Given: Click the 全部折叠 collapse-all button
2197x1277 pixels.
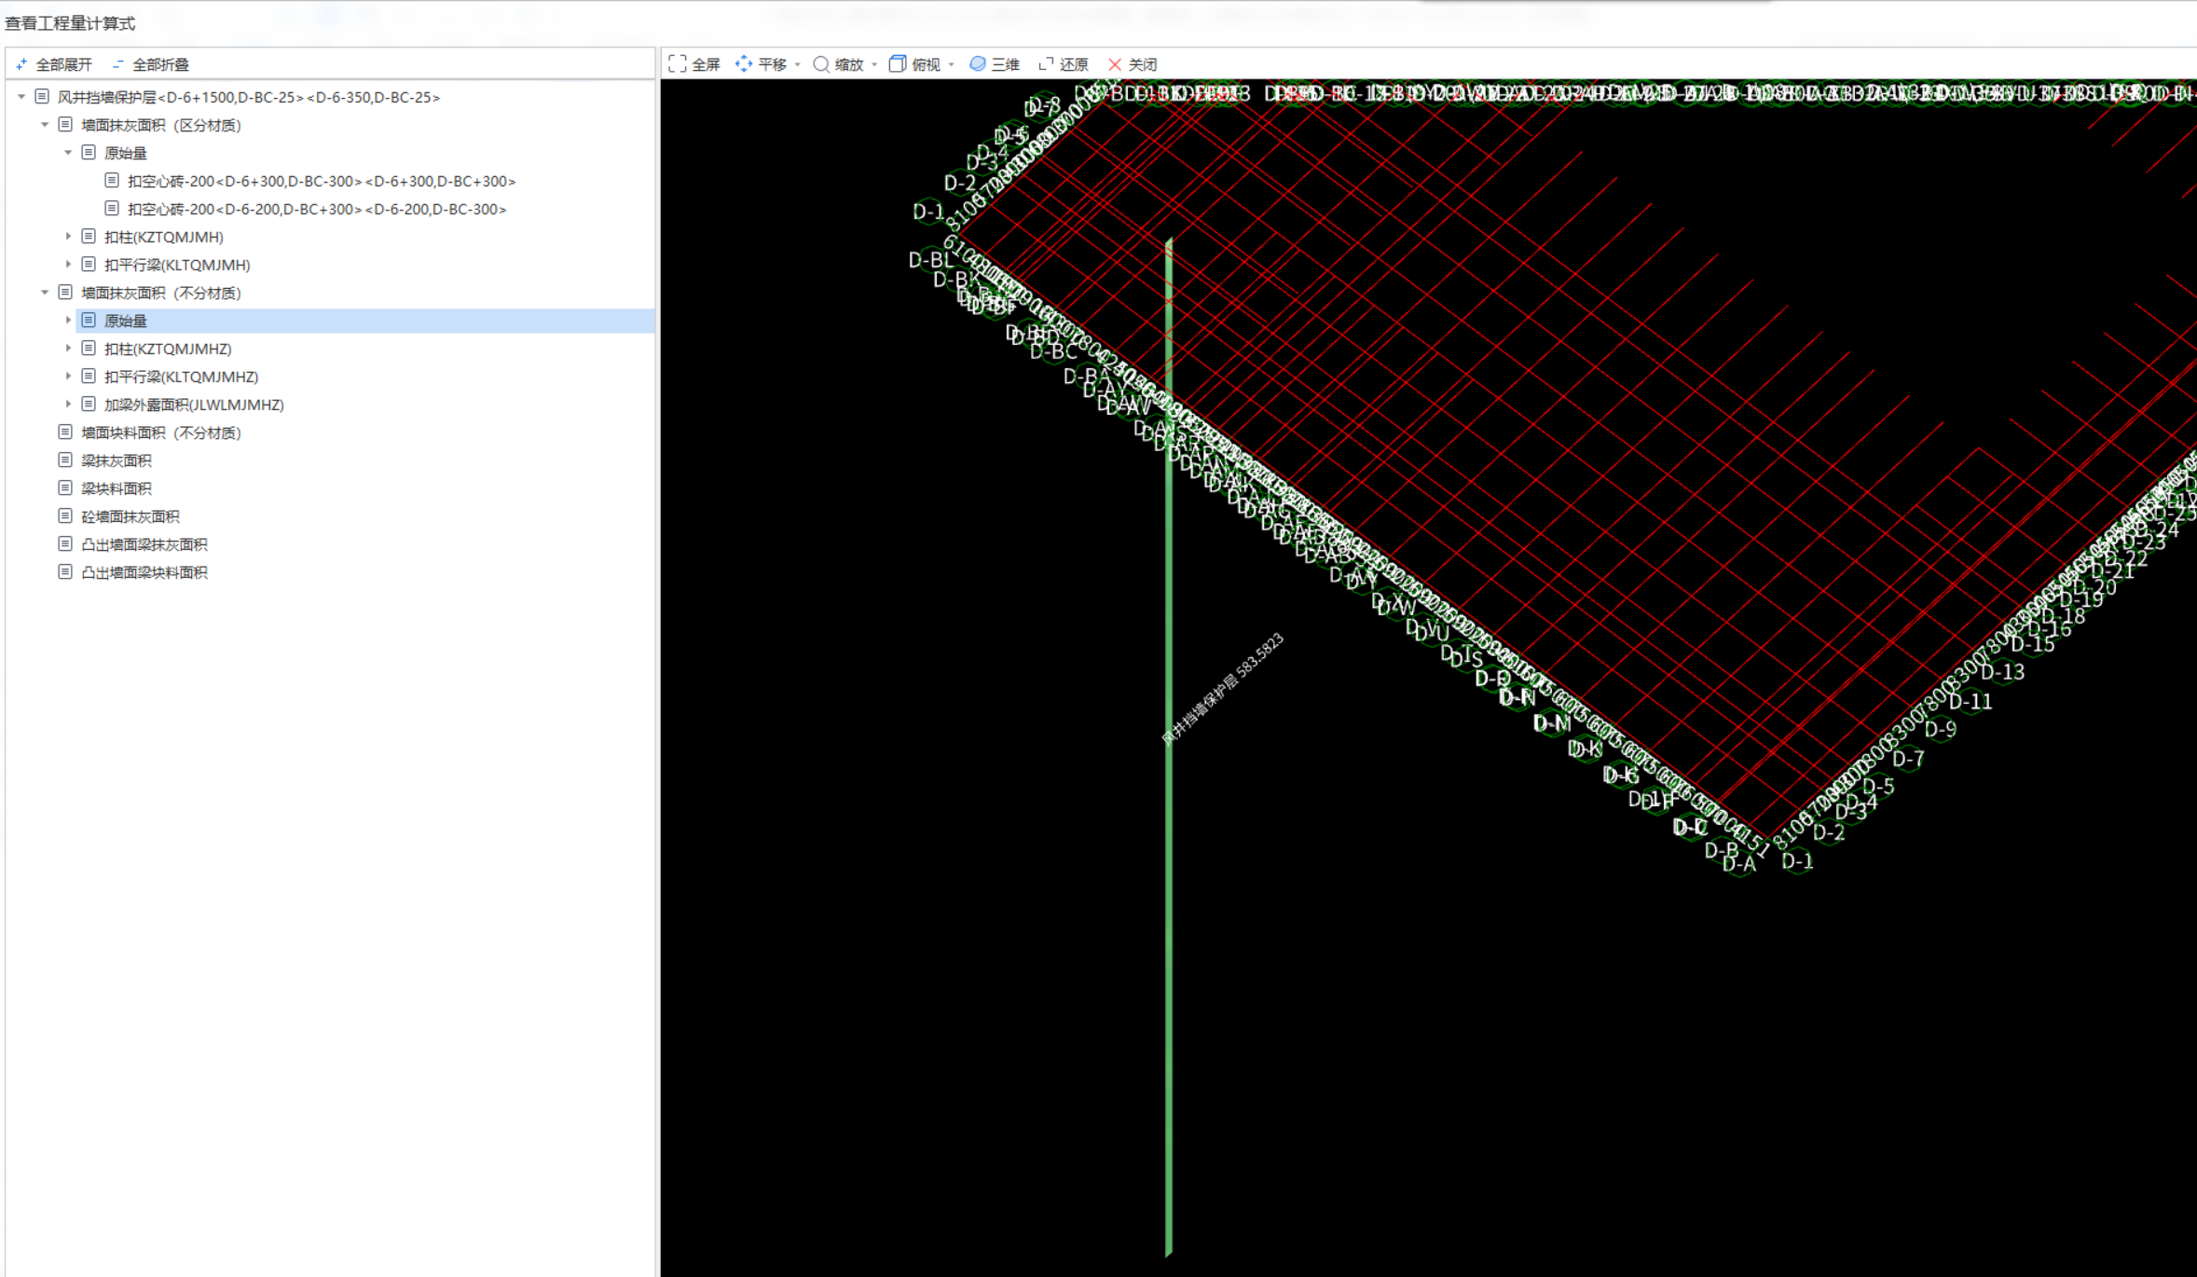Looking at the screenshot, I should (x=150, y=64).
